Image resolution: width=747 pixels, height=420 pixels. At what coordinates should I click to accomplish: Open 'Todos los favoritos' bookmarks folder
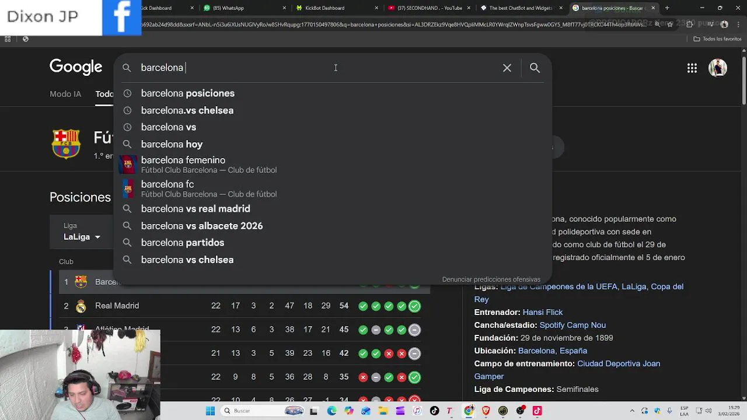click(717, 39)
